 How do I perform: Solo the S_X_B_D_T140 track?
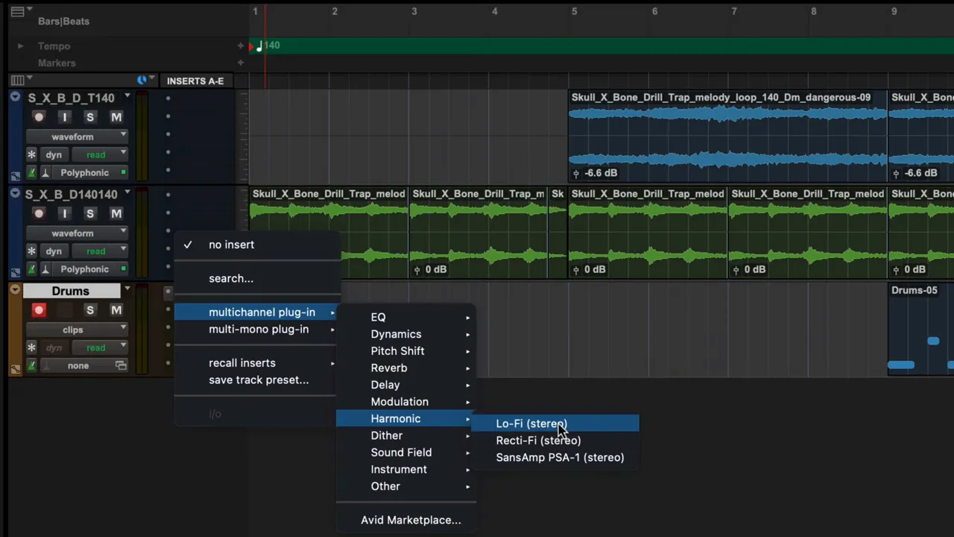point(89,117)
